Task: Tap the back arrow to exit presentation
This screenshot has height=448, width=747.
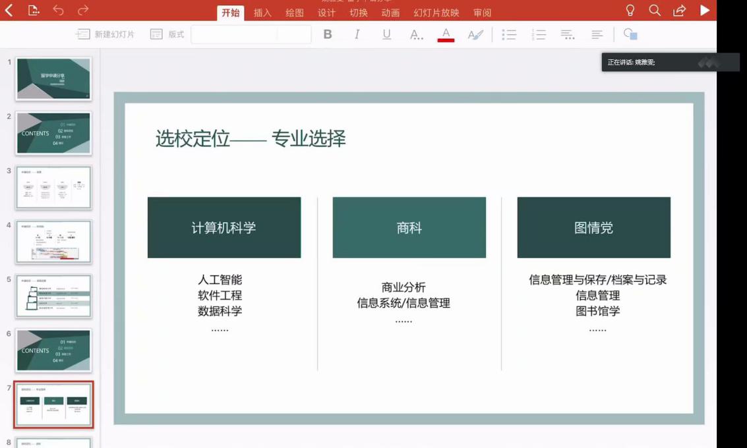Action: point(9,11)
